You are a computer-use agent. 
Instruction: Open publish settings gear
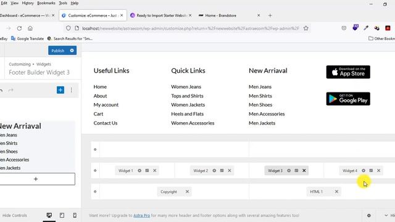coord(72,51)
